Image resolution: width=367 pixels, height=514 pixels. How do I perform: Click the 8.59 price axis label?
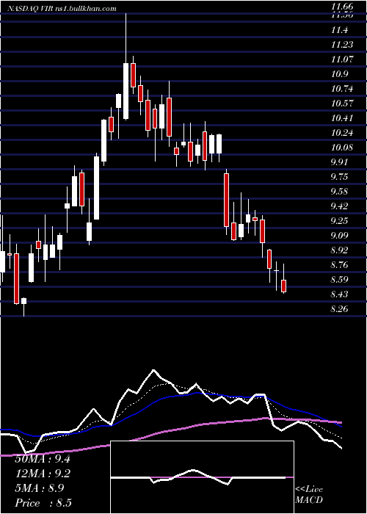point(339,279)
